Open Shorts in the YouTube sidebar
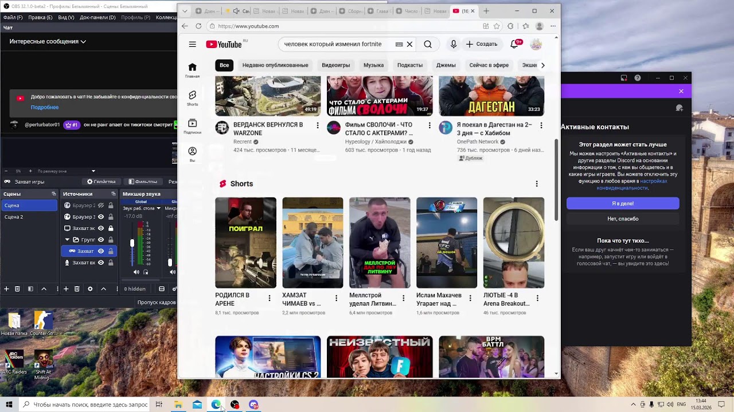Image resolution: width=734 pixels, height=412 pixels. [x=193, y=98]
